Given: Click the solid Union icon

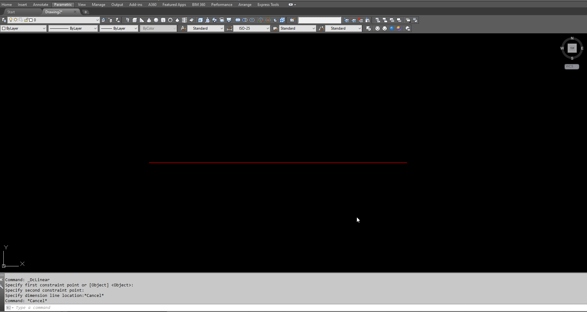Looking at the screenshot, I should click(x=238, y=20).
